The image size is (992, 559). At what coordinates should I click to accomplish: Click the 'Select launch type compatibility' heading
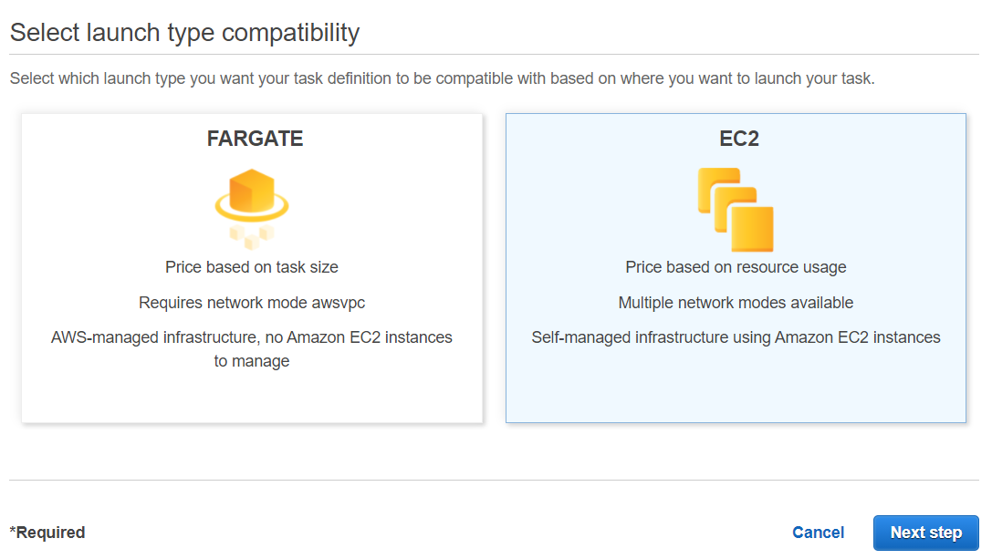[184, 30]
